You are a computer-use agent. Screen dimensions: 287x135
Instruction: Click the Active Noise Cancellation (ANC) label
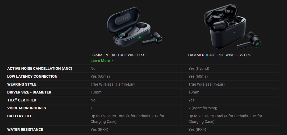40,69
